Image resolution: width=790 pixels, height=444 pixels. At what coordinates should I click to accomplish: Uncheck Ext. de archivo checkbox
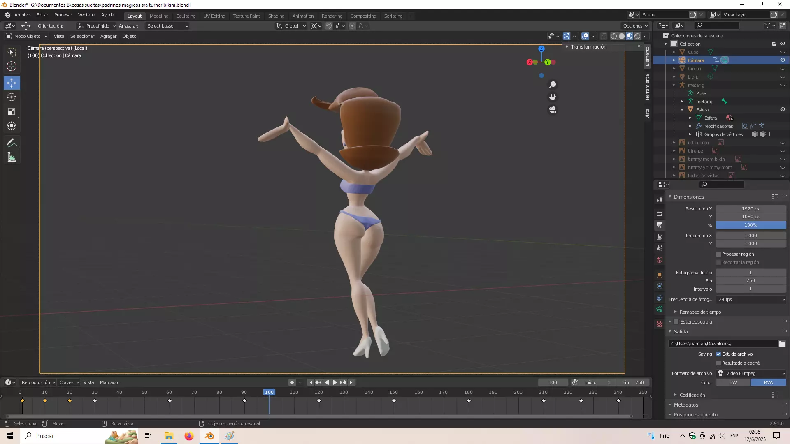718,354
